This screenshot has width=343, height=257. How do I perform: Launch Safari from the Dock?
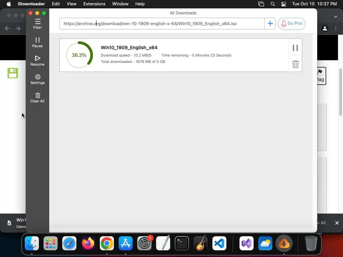pyautogui.click(x=69, y=243)
